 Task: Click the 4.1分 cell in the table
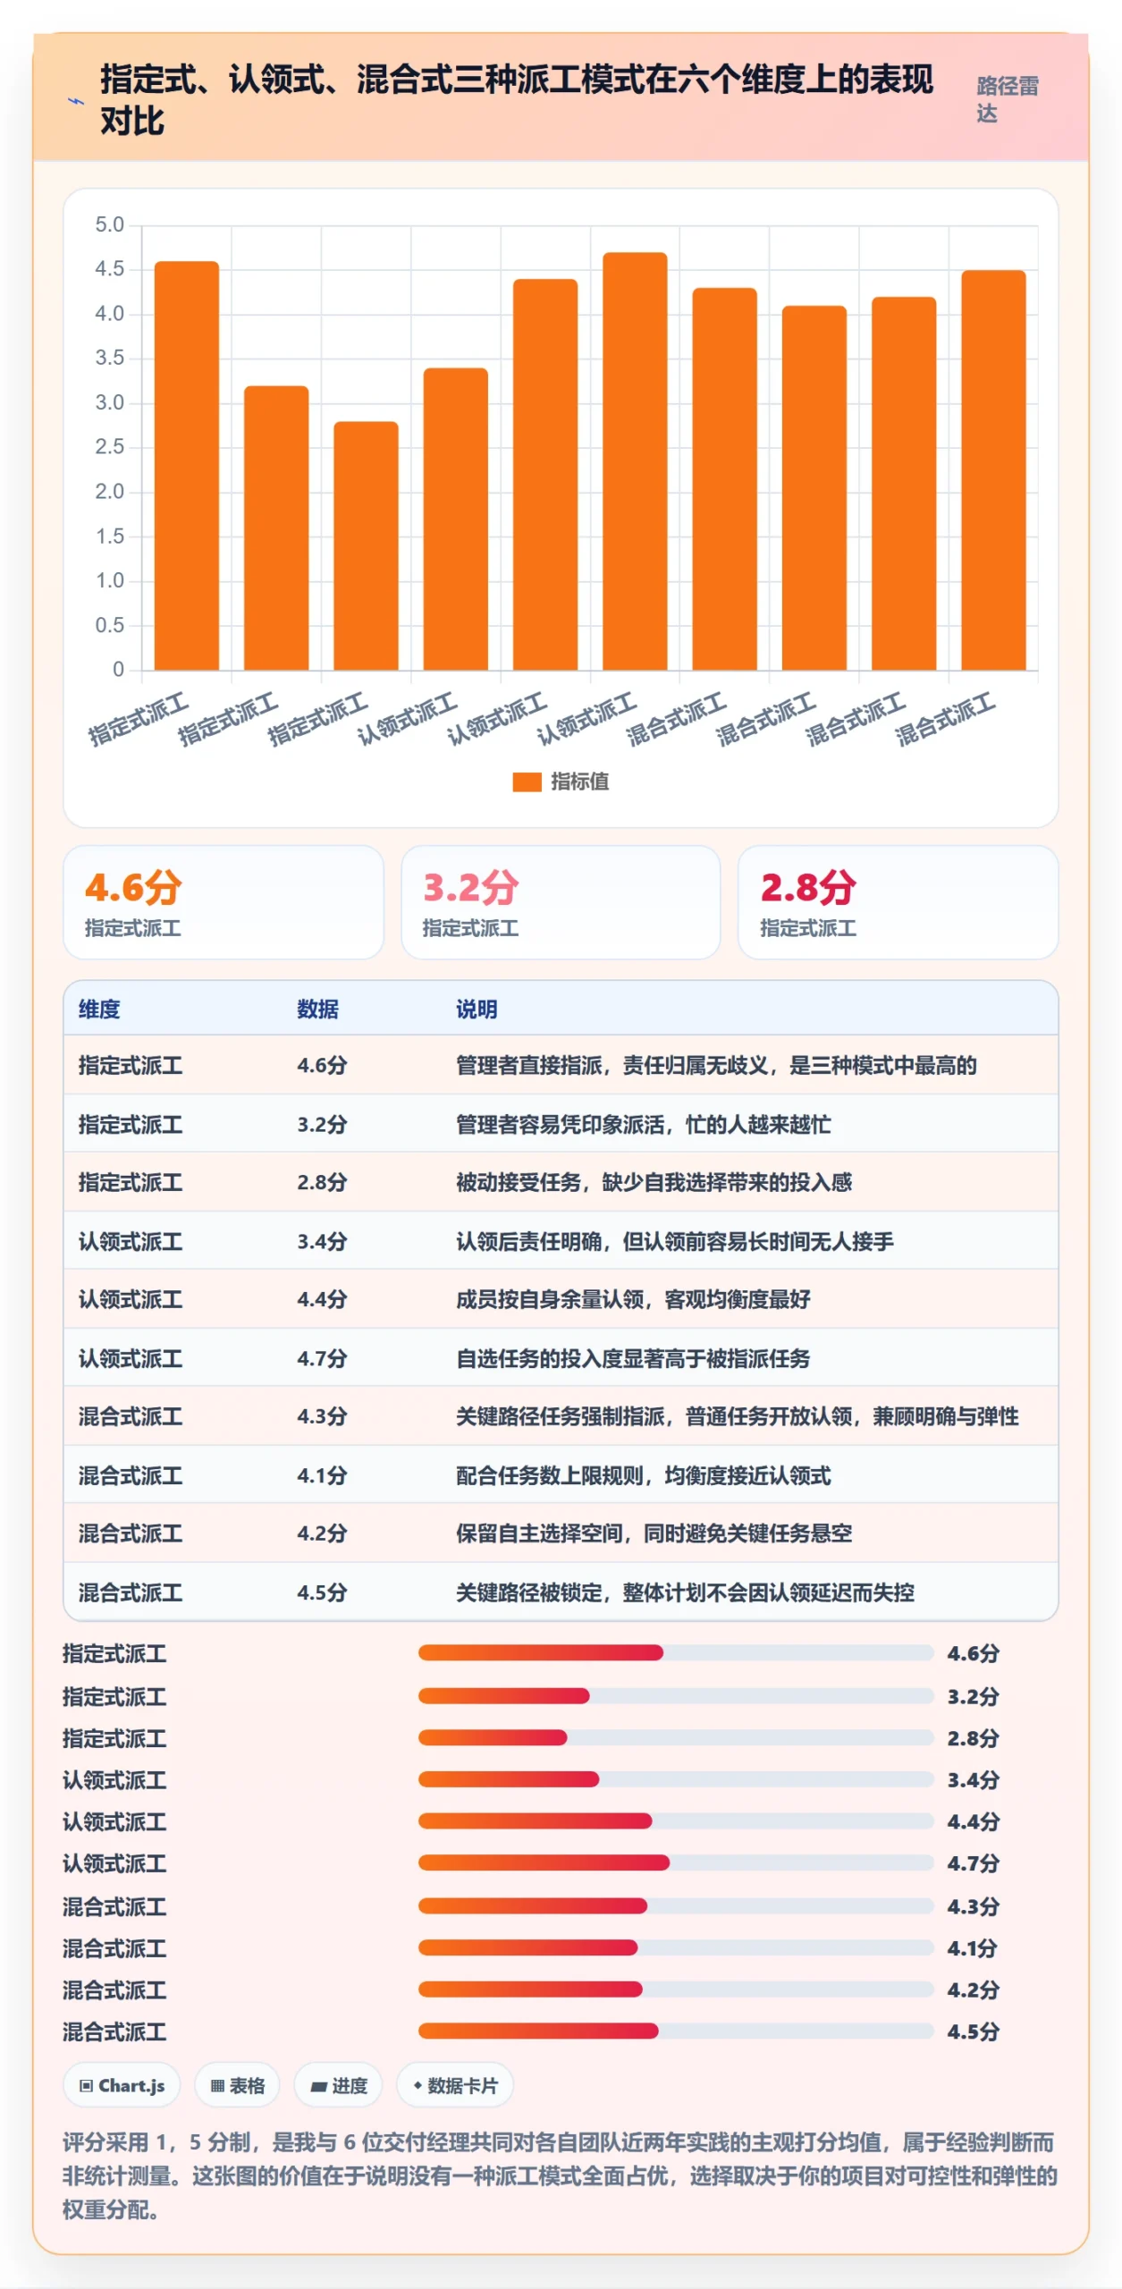(x=322, y=1475)
